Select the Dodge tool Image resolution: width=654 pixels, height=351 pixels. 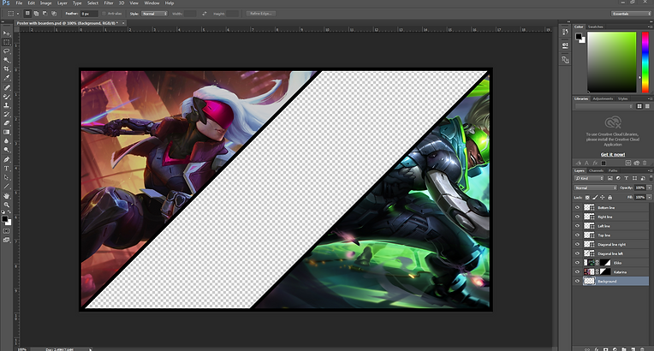click(x=6, y=150)
